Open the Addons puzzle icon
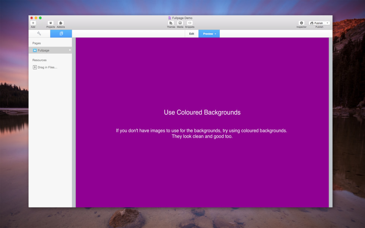Screen dimensions: 365x228 (x=60, y=23)
